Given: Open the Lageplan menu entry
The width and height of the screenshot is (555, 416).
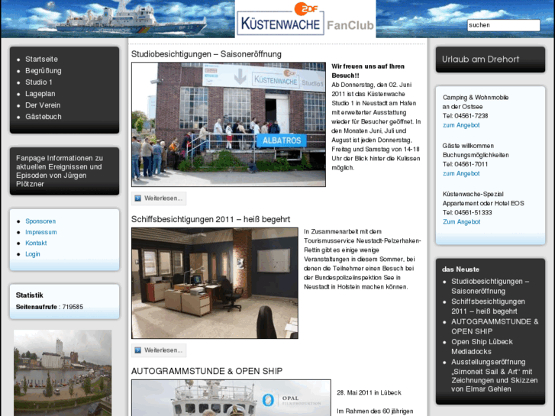Looking at the screenshot, I should 40,94.
